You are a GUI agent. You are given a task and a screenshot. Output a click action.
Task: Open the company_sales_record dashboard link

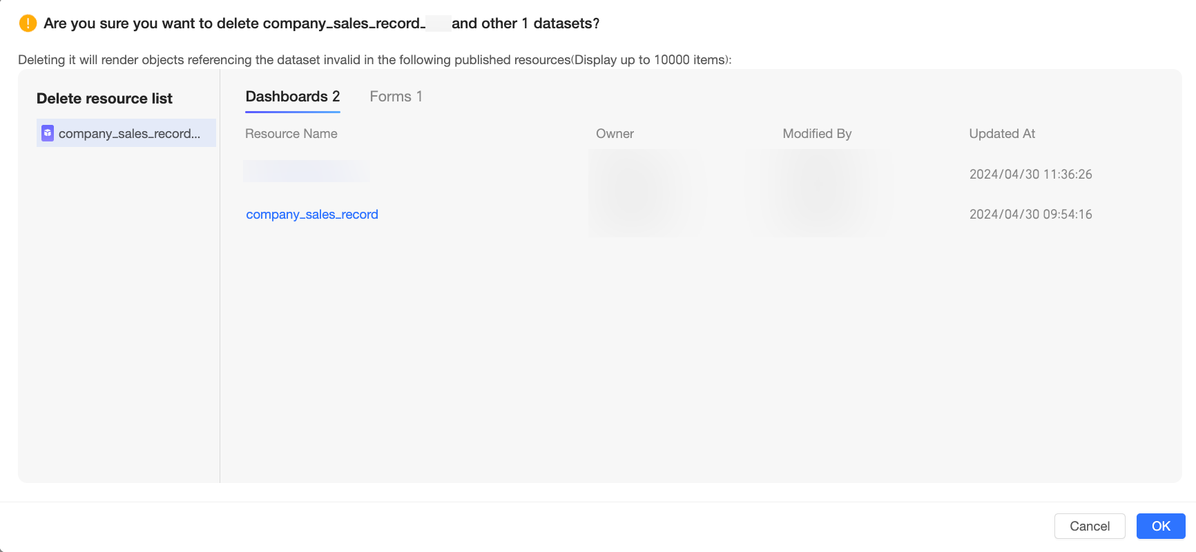[312, 215]
